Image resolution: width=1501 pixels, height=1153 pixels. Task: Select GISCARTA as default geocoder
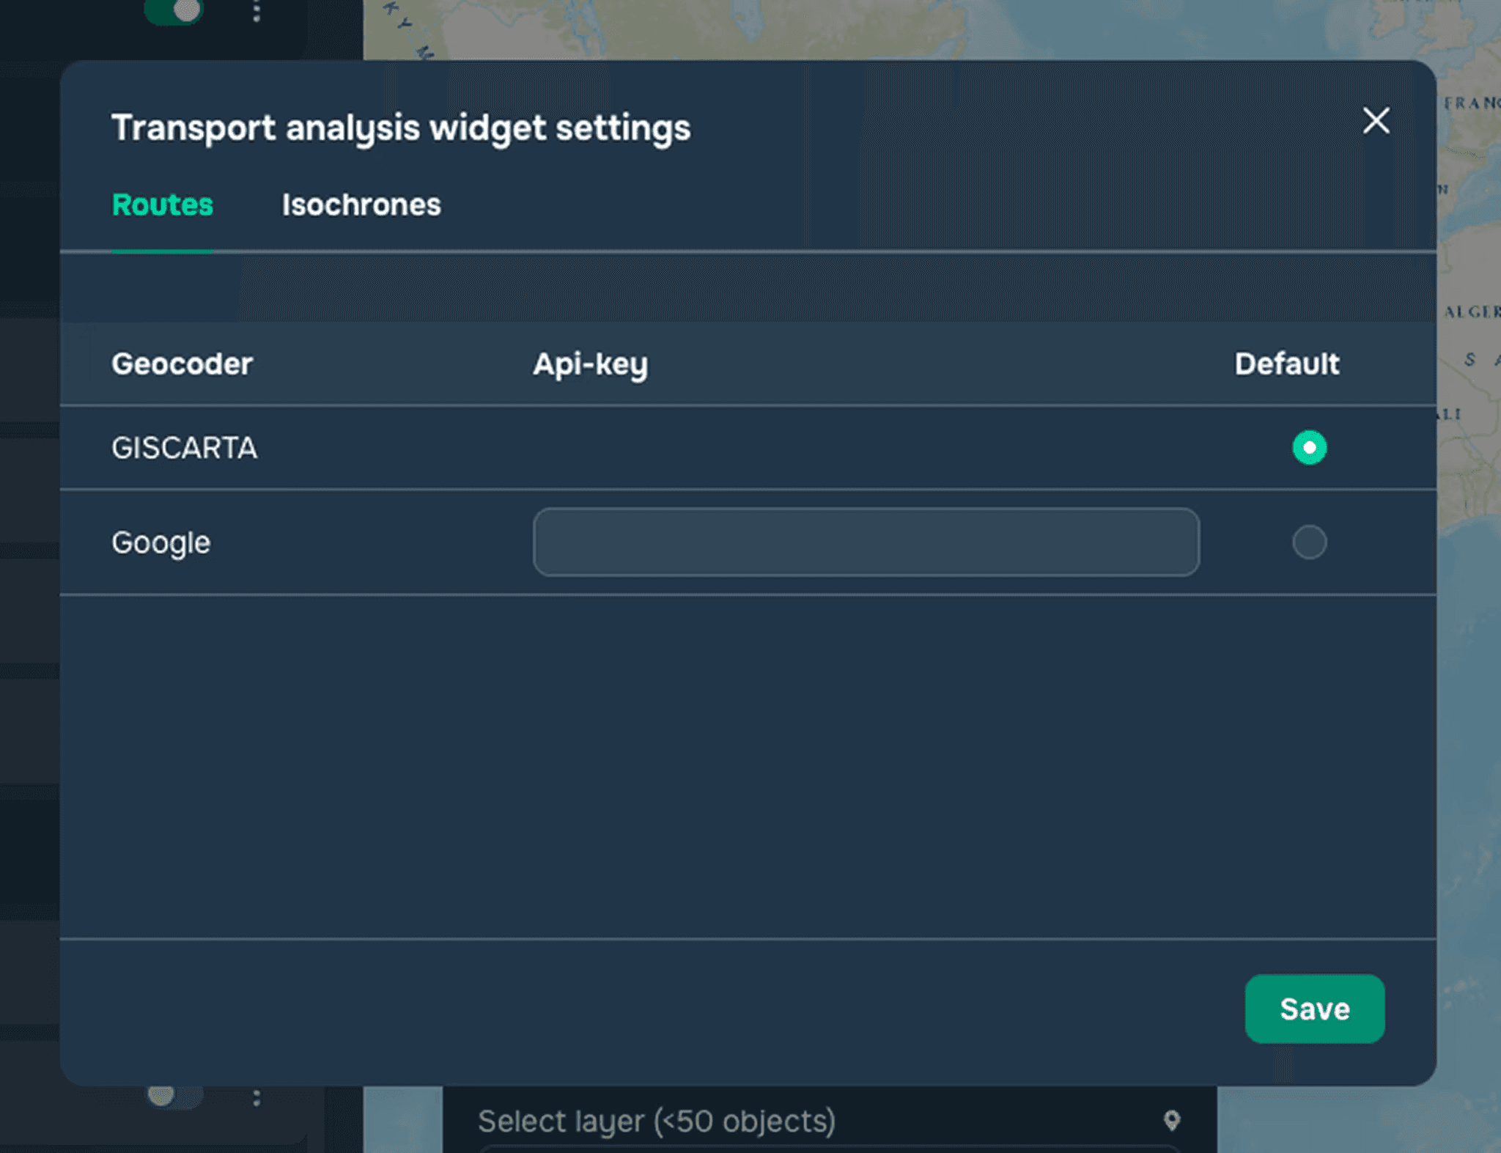pyautogui.click(x=1309, y=448)
